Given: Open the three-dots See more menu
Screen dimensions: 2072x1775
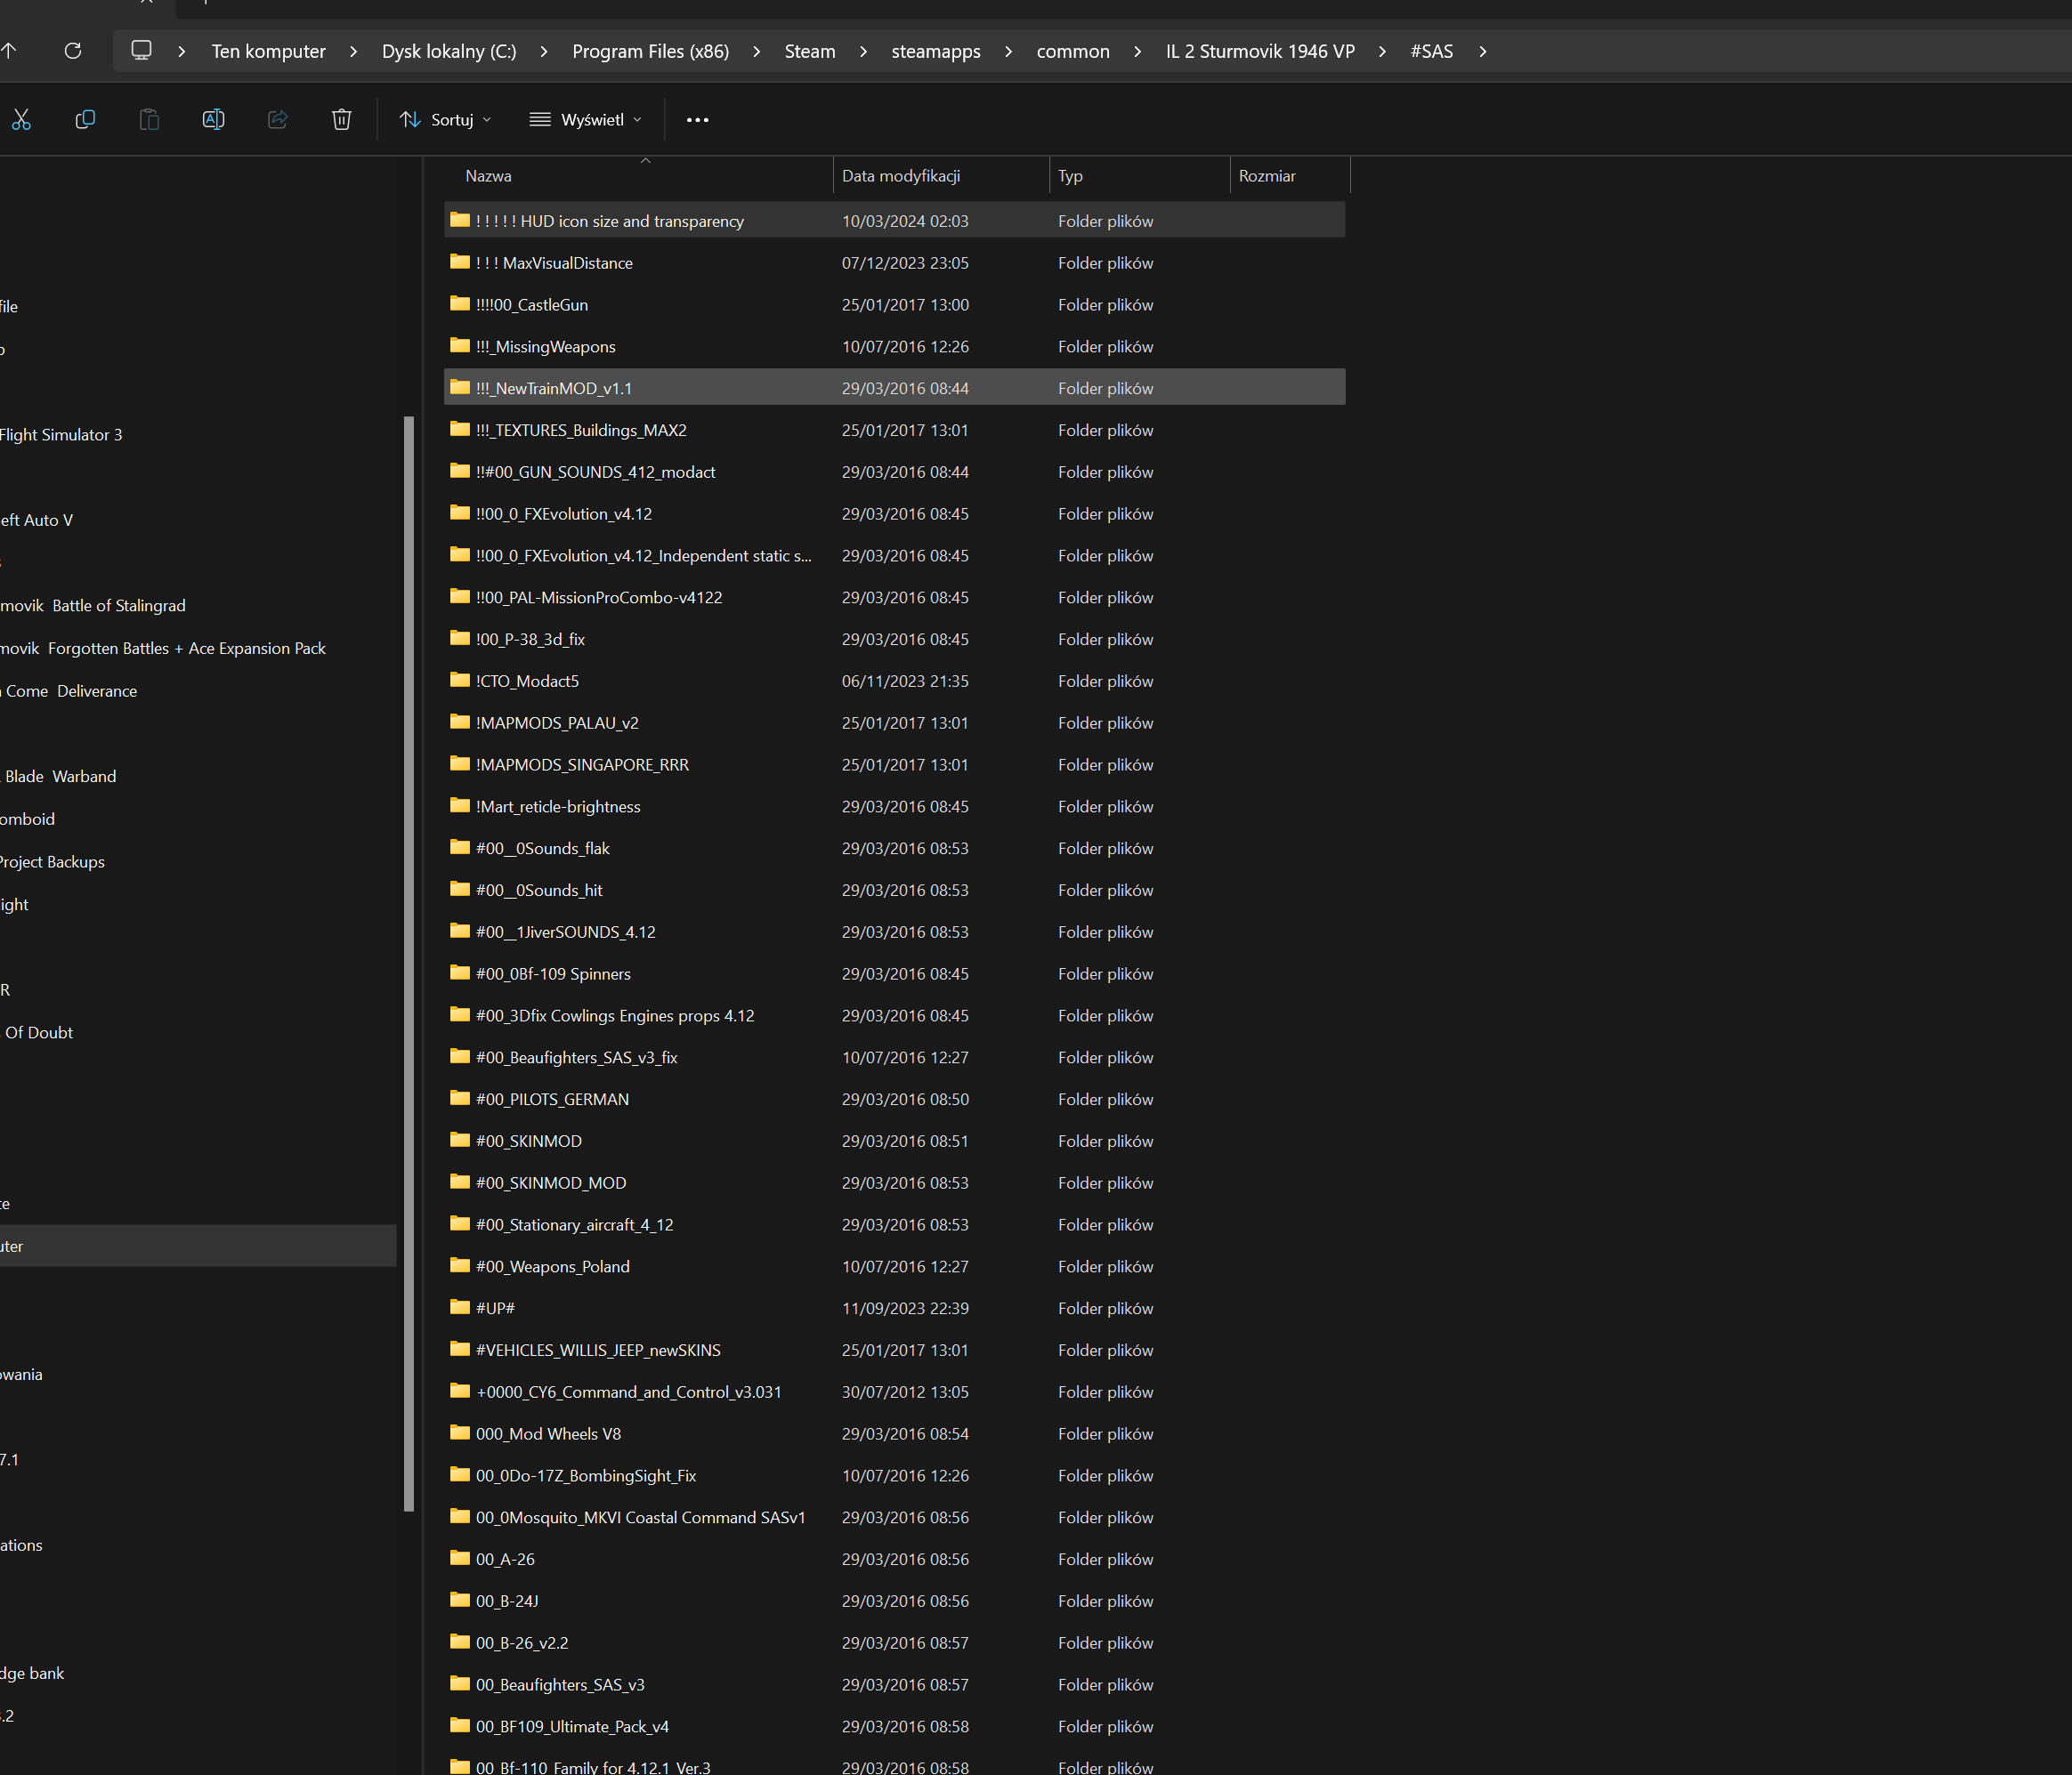Looking at the screenshot, I should coord(697,120).
